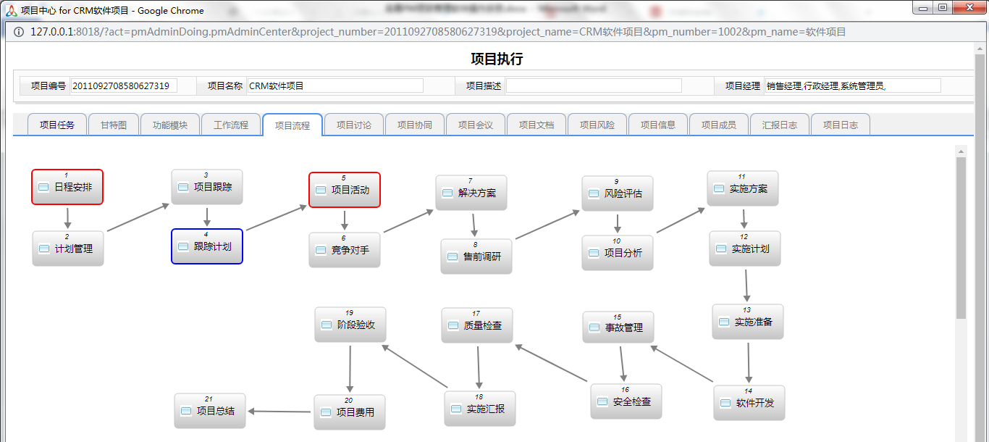Click the 项目描述 text field
This screenshot has height=442, width=989.
[x=594, y=86]
